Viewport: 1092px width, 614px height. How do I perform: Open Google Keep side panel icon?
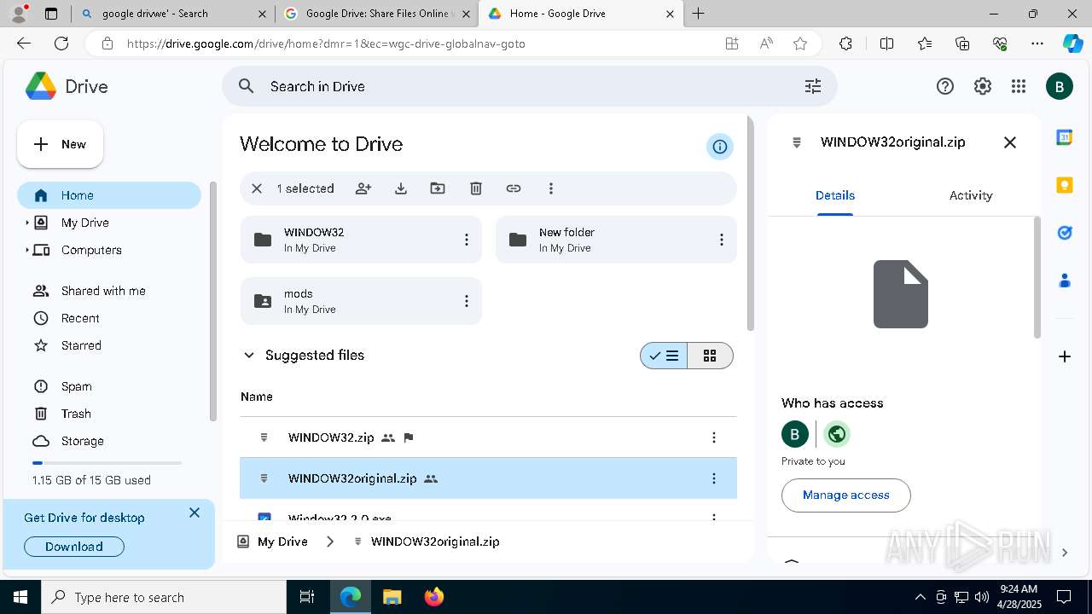tap(1065, 185)
